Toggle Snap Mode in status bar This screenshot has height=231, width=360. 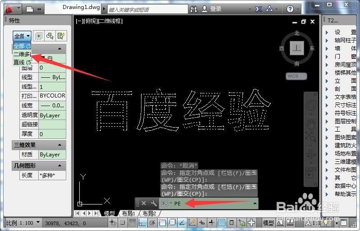click(x=123, y=222)
